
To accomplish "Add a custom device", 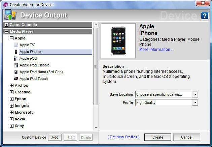I will point(55,137).
